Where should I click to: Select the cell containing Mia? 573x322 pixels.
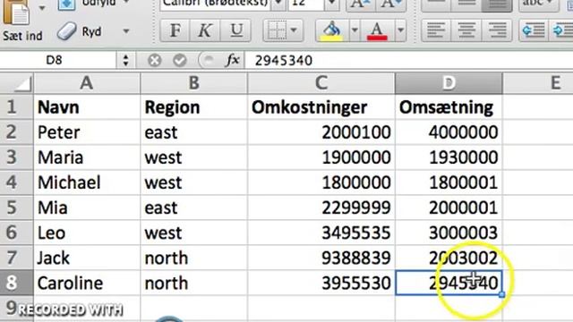[x=87, y=208]
